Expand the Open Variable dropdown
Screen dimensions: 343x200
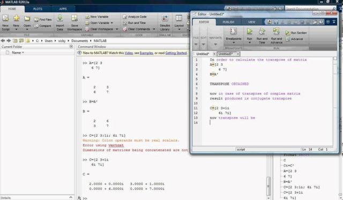pos(112,23)
